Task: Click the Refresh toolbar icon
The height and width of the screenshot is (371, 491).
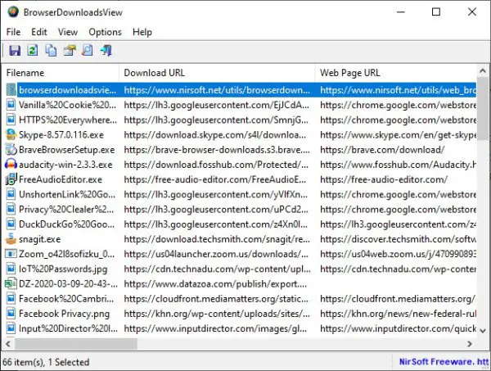Action: [33, 51]
